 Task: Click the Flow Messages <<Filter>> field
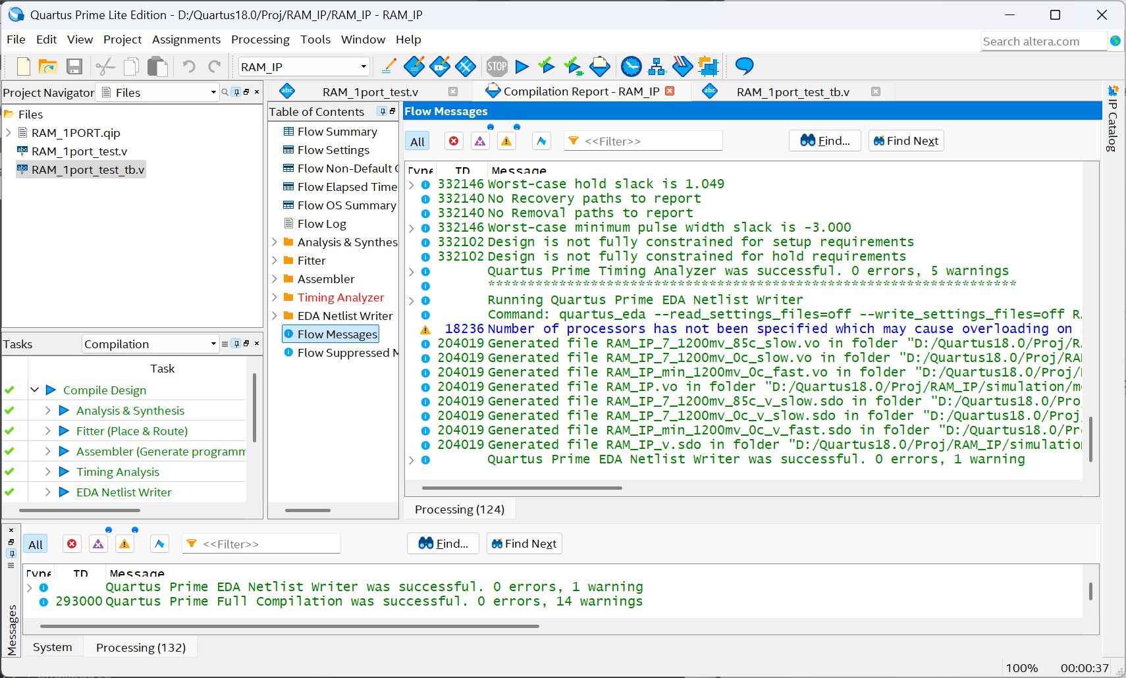(x=643, y=141)
